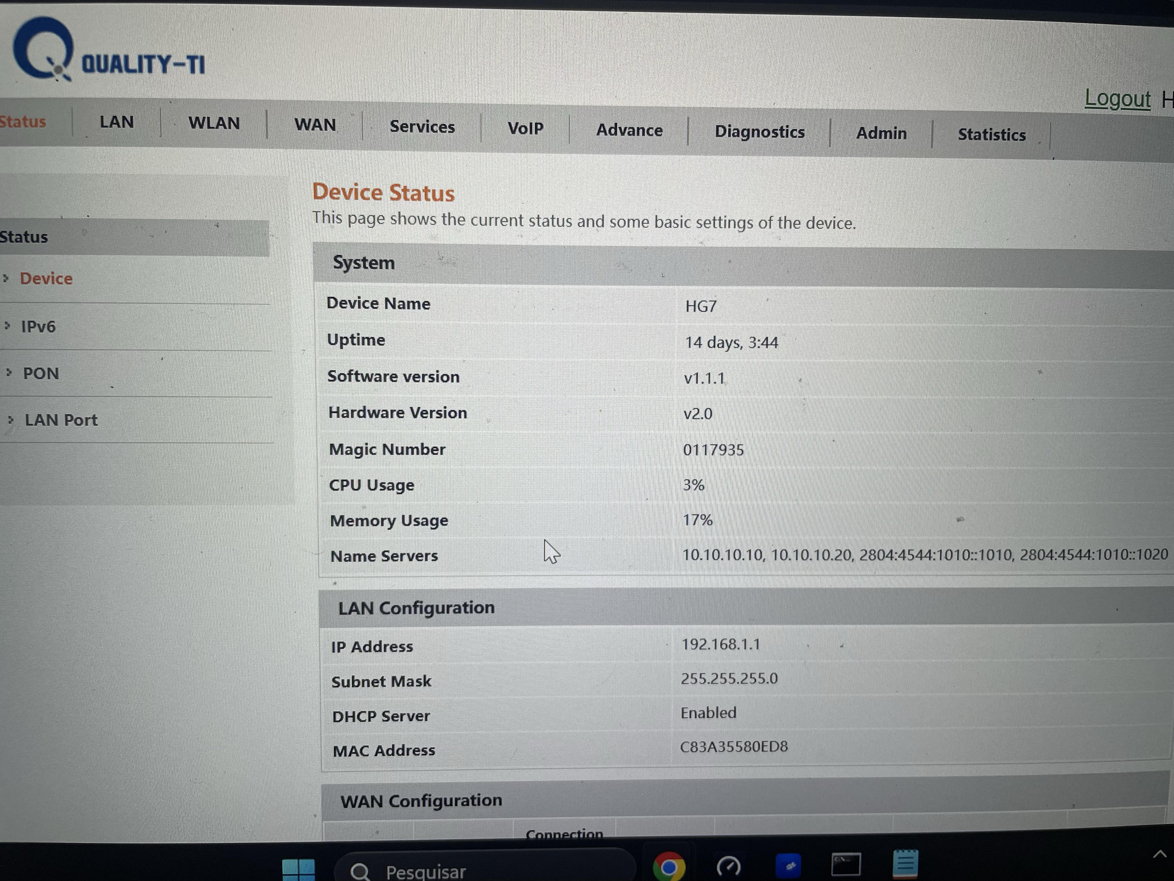Switch to the WLAN tab
Image resolution: width=1174 pixels, height=881 pixels.
[x=214, y=123]
